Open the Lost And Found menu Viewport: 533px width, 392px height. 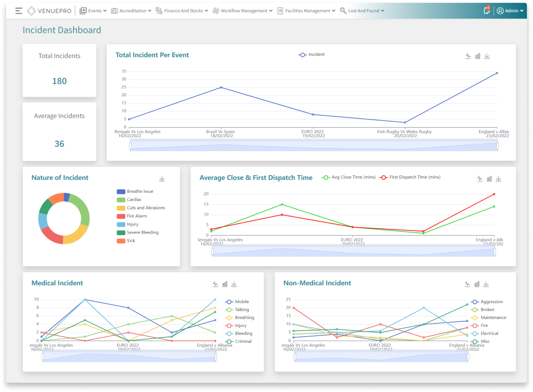tap(362, 11)
